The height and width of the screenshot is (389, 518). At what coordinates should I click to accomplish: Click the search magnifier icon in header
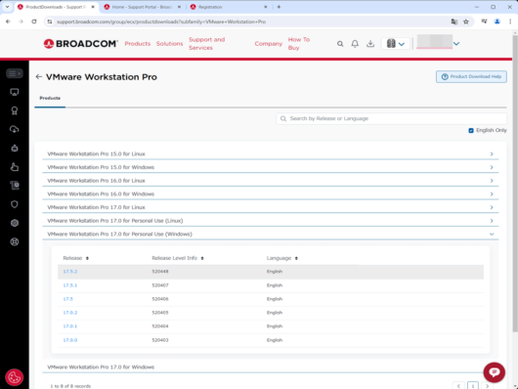[340, 44]
